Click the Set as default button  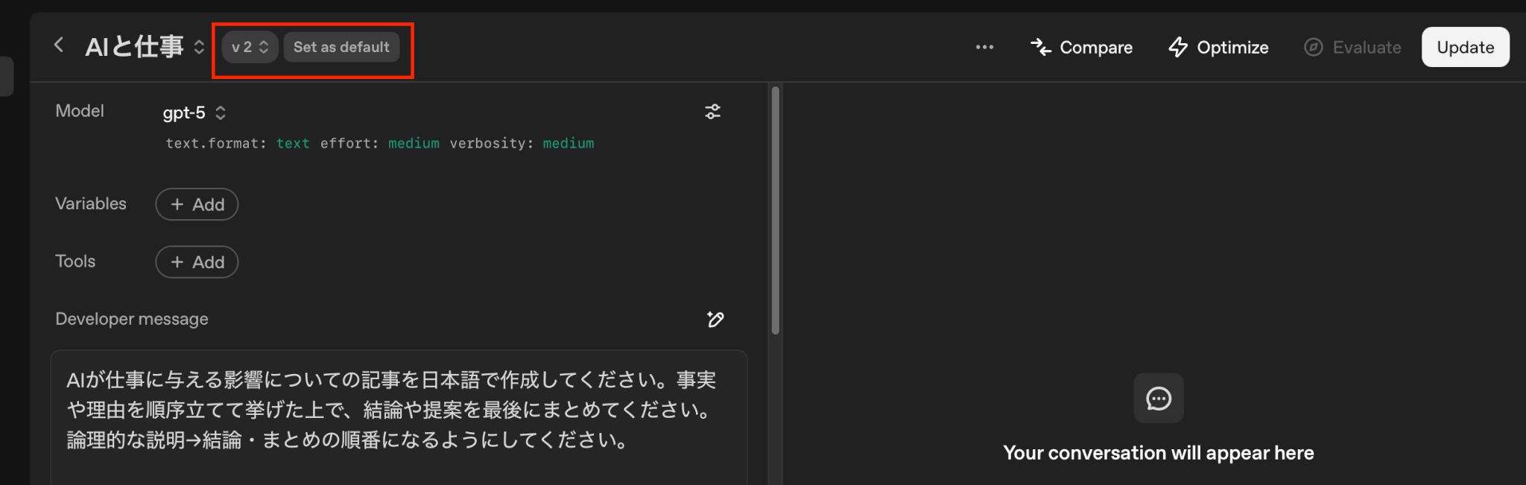click(x=341, y=47)
